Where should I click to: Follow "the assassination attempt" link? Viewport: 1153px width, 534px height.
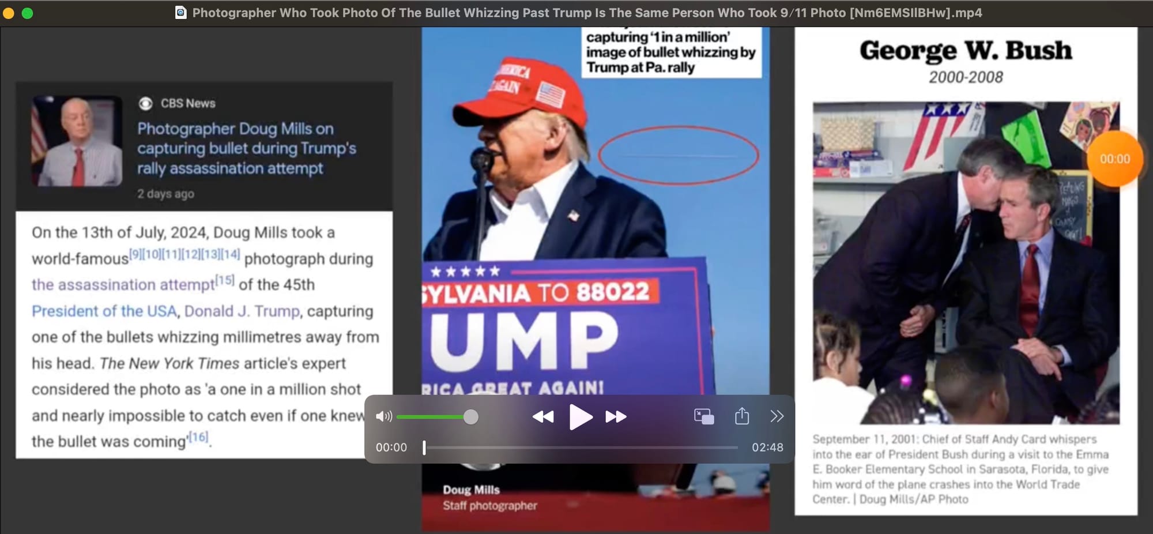(123, 285)
